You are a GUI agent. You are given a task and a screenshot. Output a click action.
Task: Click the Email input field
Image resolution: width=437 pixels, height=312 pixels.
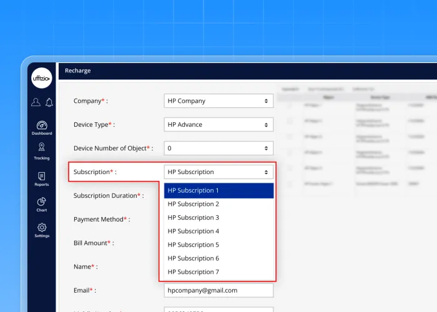219,291
